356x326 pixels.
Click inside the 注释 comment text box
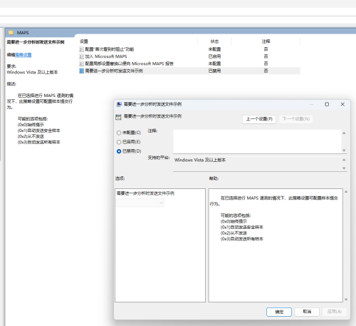pos(257,141)
